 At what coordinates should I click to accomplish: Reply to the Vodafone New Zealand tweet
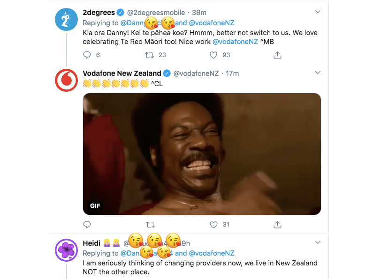tap(86, 225)
